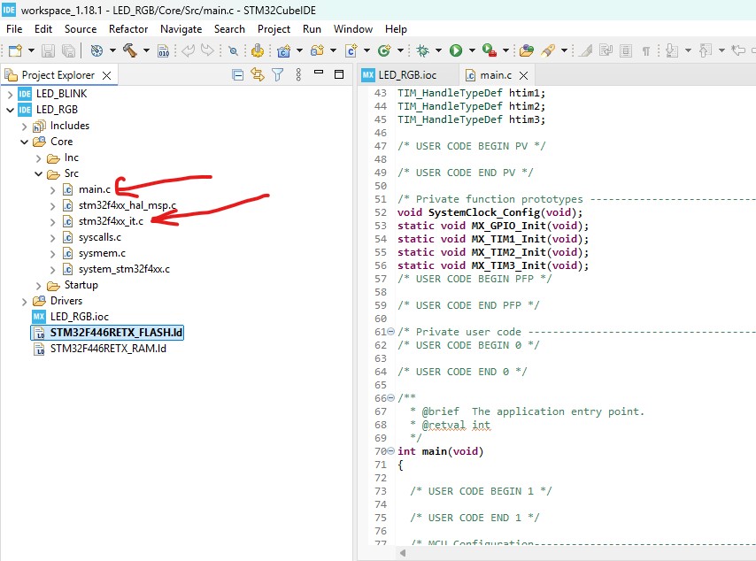Click the New C project icon
Viewport: 756px width, 561px height.
(x=284, y=50)
